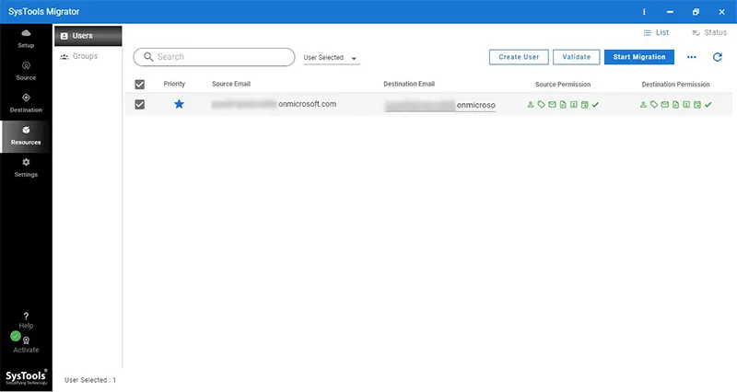Open the title bar vertical dots menu
Image resolution: width=737 pixels, height=392 pixels.
[x=644, y=12]
